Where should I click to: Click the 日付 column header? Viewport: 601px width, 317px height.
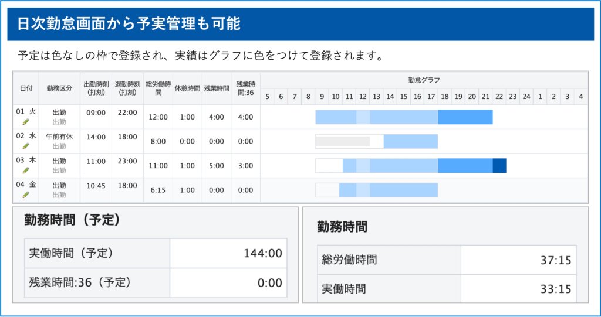[x=26, y=88]
